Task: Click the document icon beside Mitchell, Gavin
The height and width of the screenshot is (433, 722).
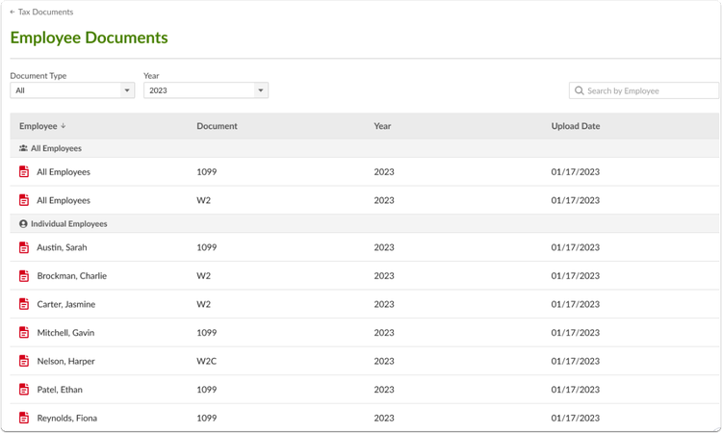Action: coord(24,332)
